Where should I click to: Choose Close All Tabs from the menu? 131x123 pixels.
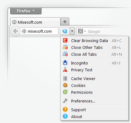[94, 54]
